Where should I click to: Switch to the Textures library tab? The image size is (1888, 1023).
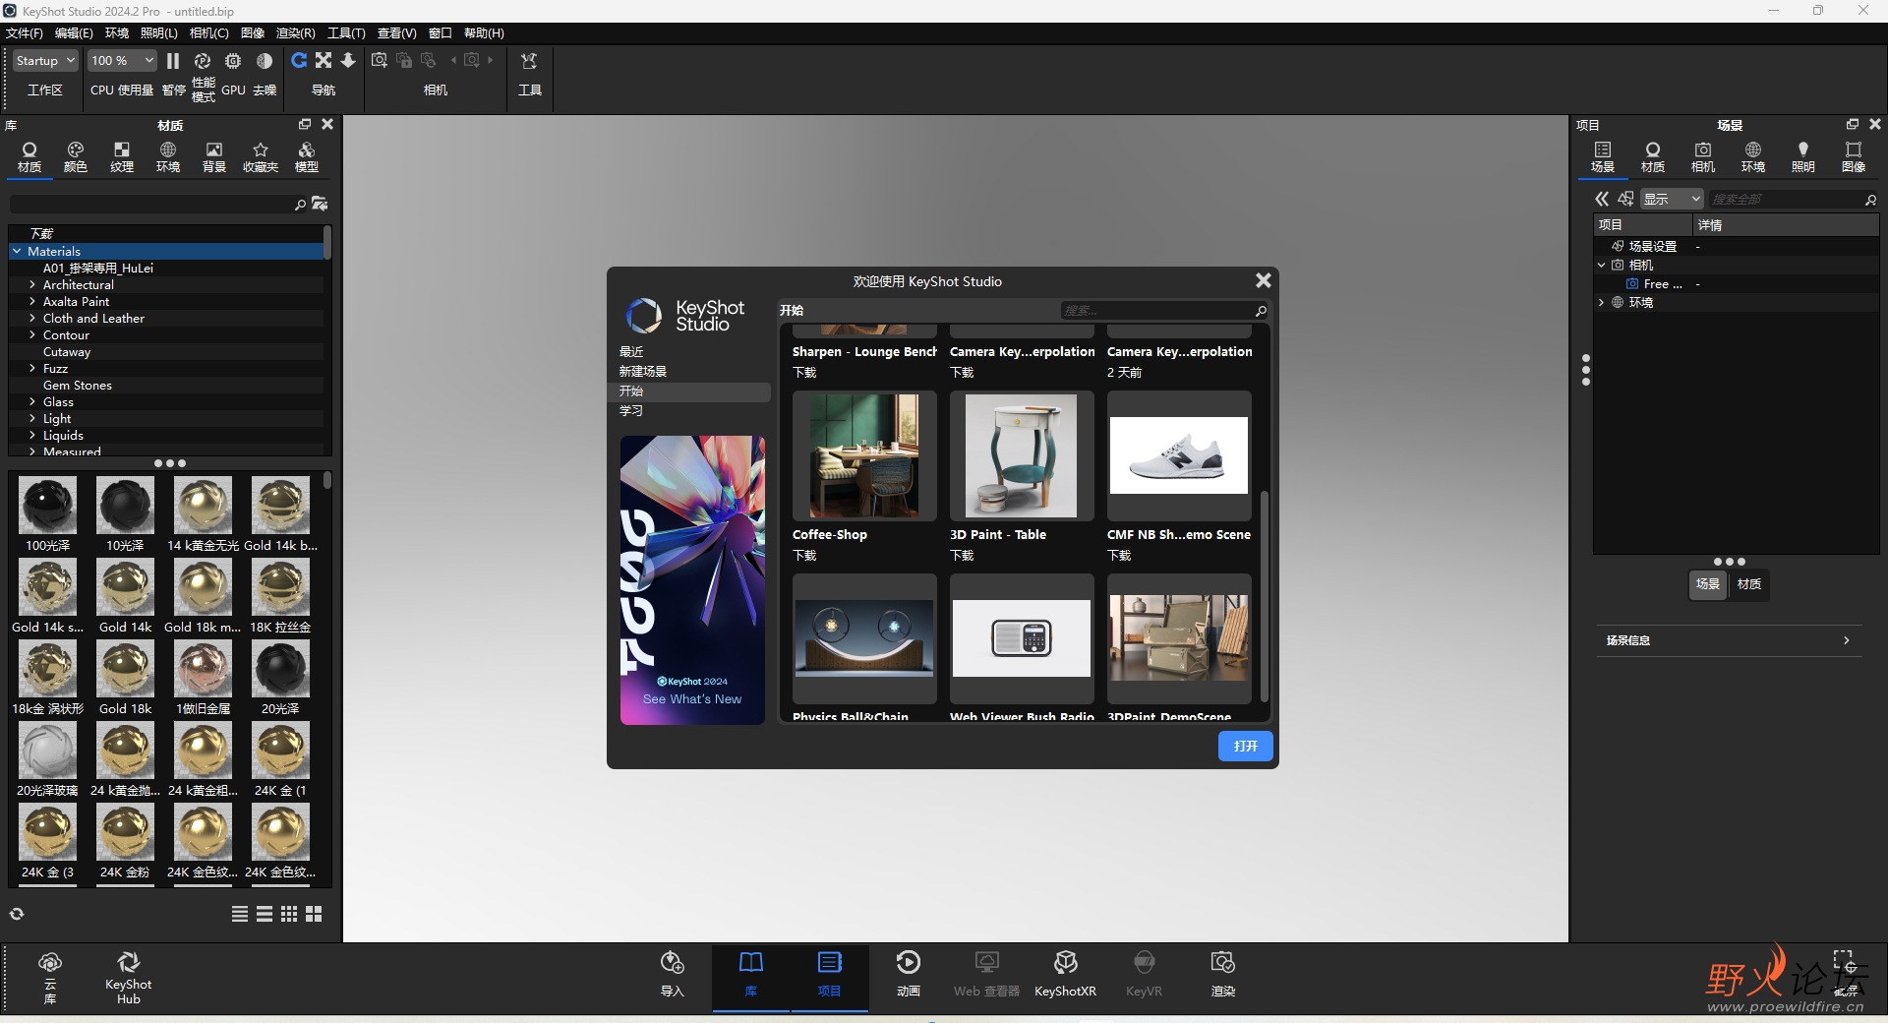pos(122,157)
